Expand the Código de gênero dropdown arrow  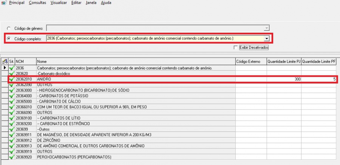(x=267, y=28)
